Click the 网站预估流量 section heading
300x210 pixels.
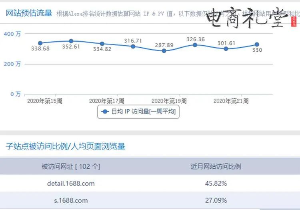(29, 13)
